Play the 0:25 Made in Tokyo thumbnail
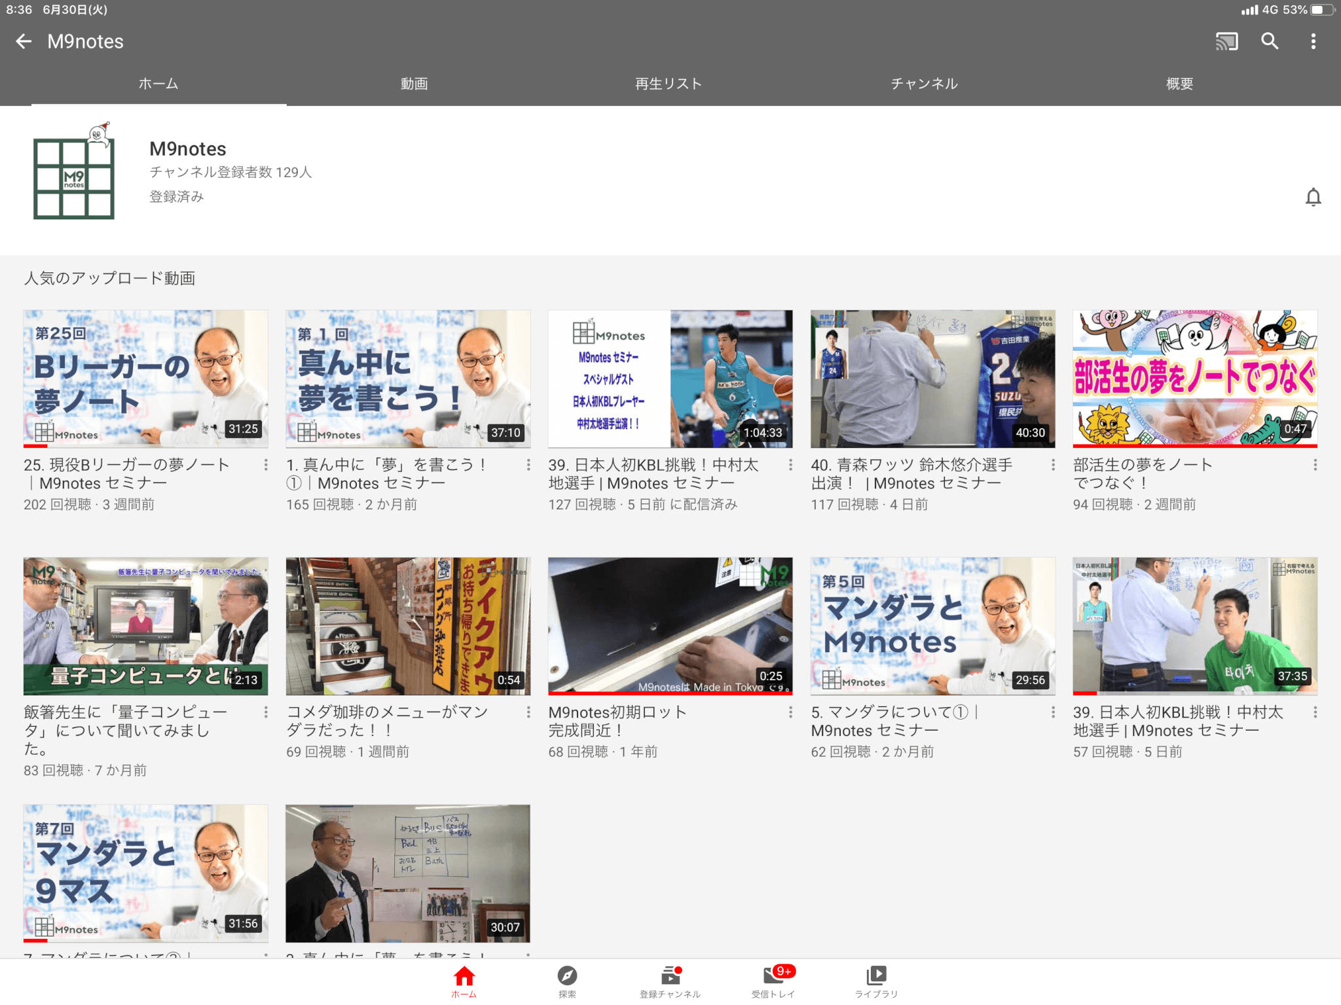Viewport: 1341px width, 1005px height. [x=670, y=627]
